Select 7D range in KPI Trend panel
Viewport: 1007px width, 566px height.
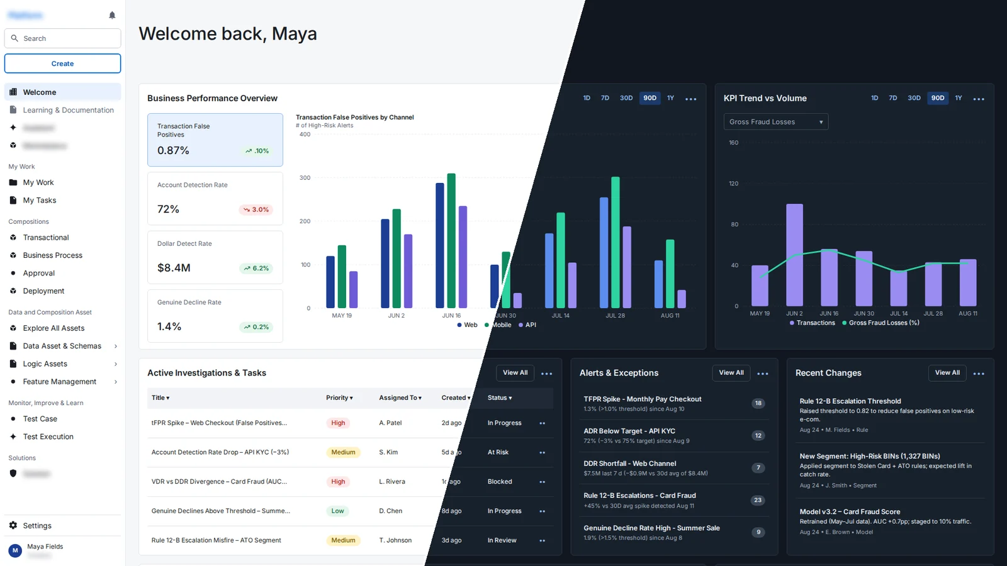point(892,98)
